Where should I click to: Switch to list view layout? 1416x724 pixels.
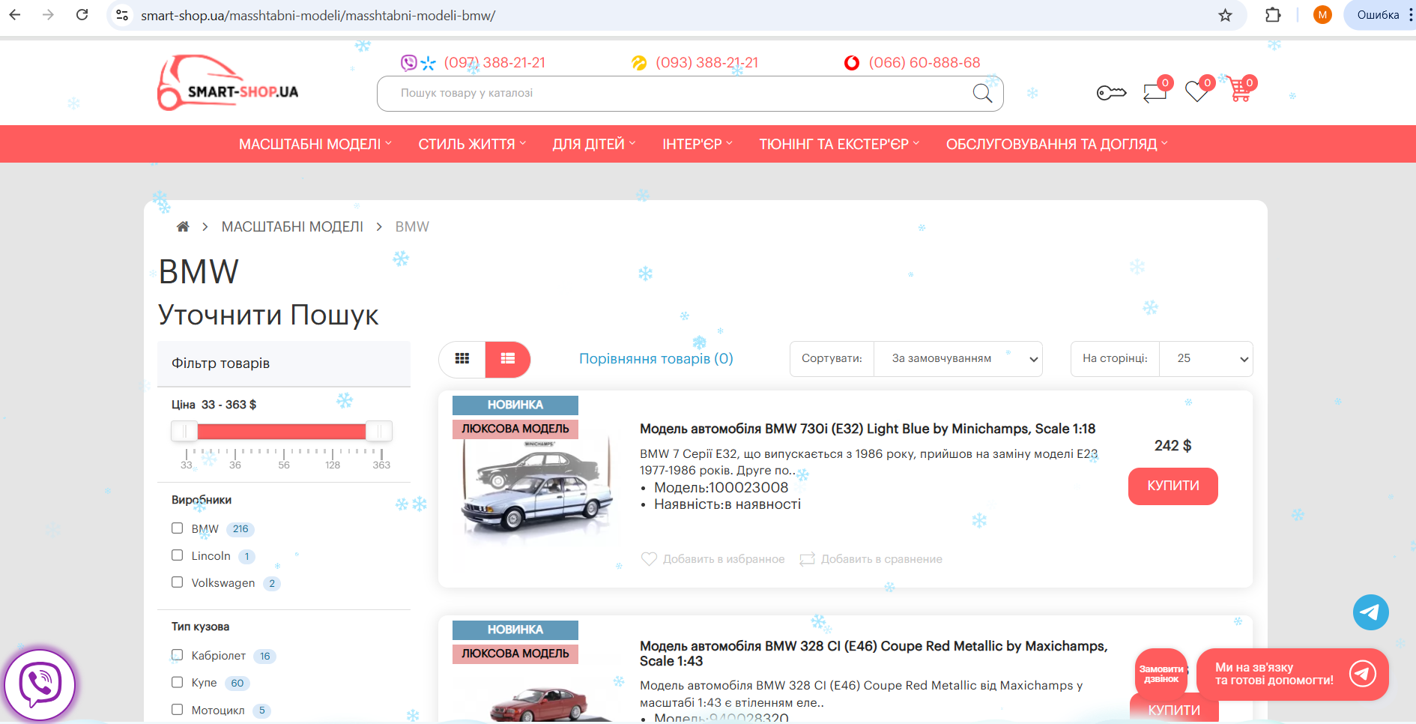coord(508,359)
